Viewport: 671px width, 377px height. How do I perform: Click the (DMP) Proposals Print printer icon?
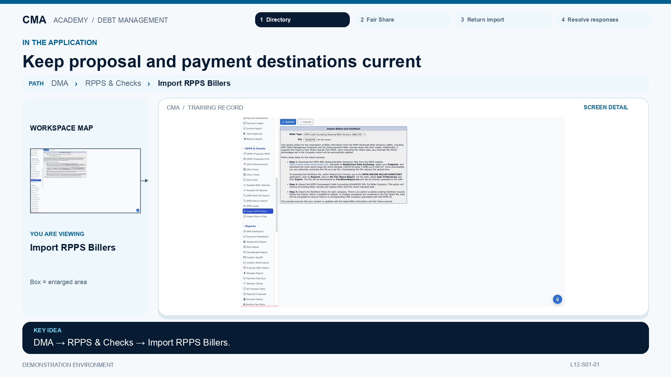coord(244,159)
